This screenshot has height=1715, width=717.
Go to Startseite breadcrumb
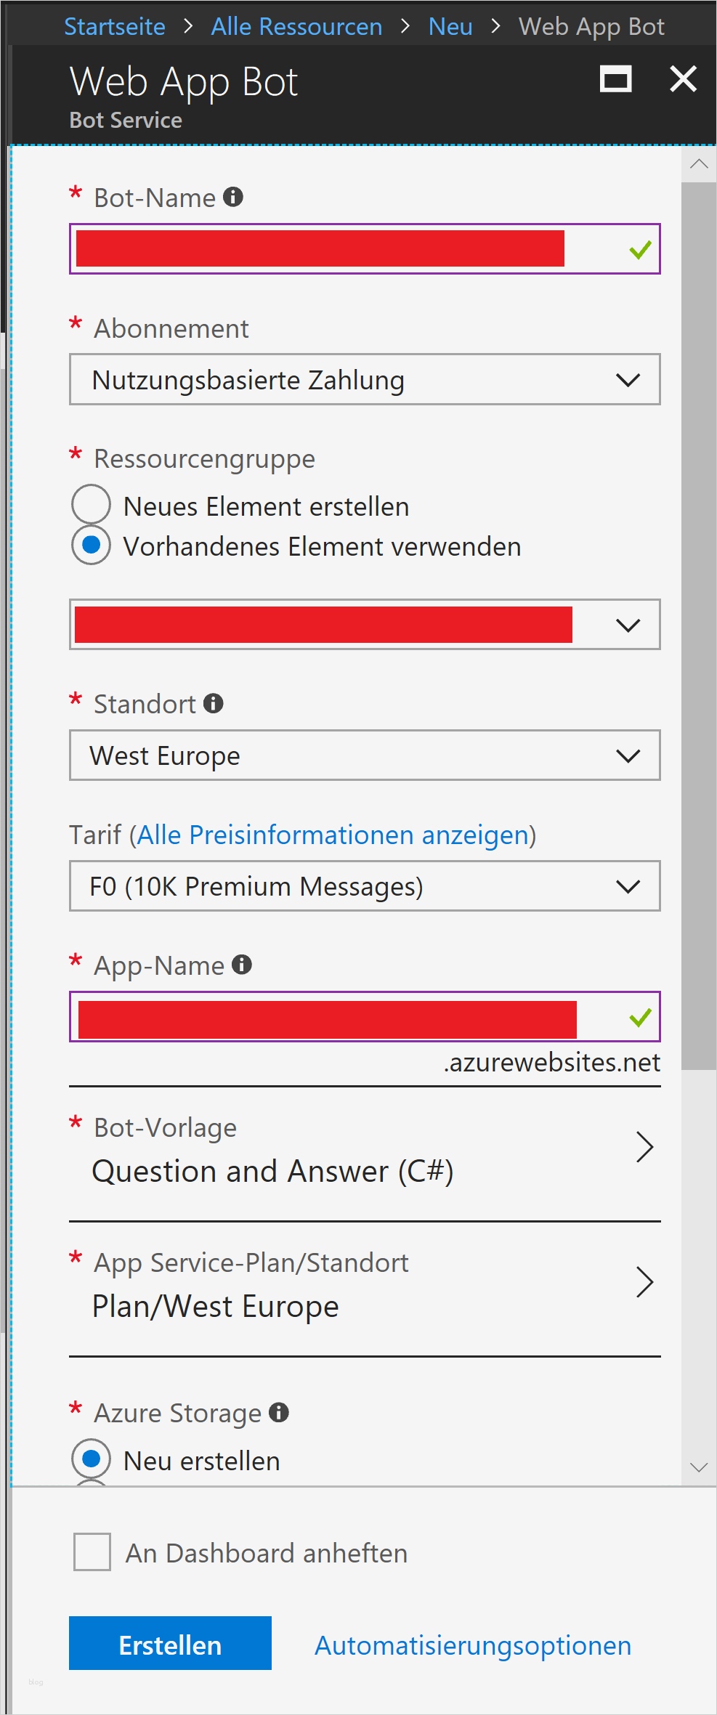coord(115,26)
